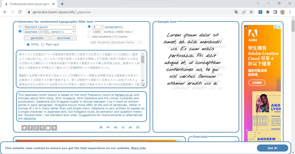Close the Adobe ad with X

point(279,27)
